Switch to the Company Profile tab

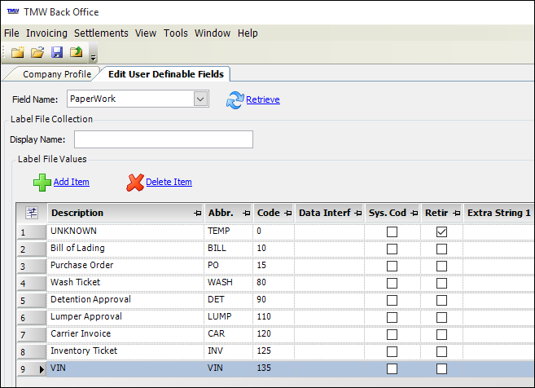click(56, 74)
